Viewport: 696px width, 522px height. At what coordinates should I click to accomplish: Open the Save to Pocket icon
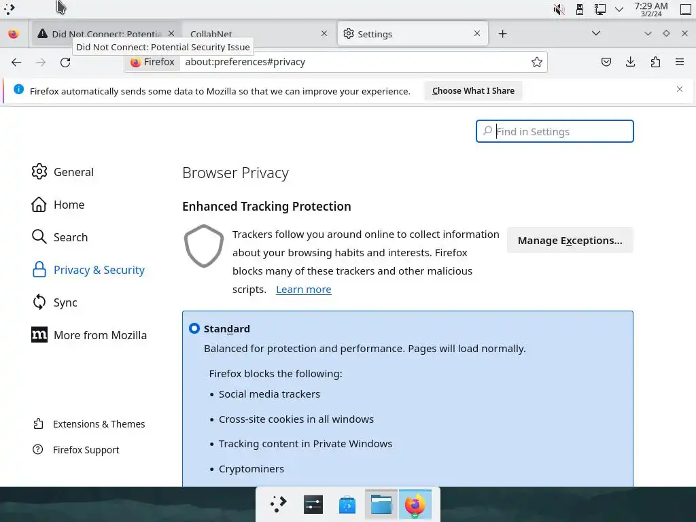point(606,62)
